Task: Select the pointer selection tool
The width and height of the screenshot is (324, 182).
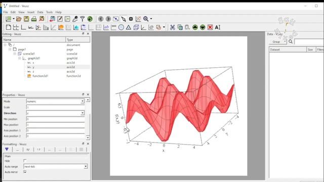Action: (124, 19)
